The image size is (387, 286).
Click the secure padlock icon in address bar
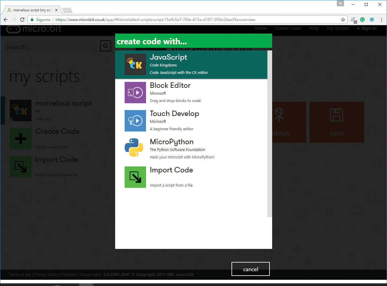click(32, 20)
